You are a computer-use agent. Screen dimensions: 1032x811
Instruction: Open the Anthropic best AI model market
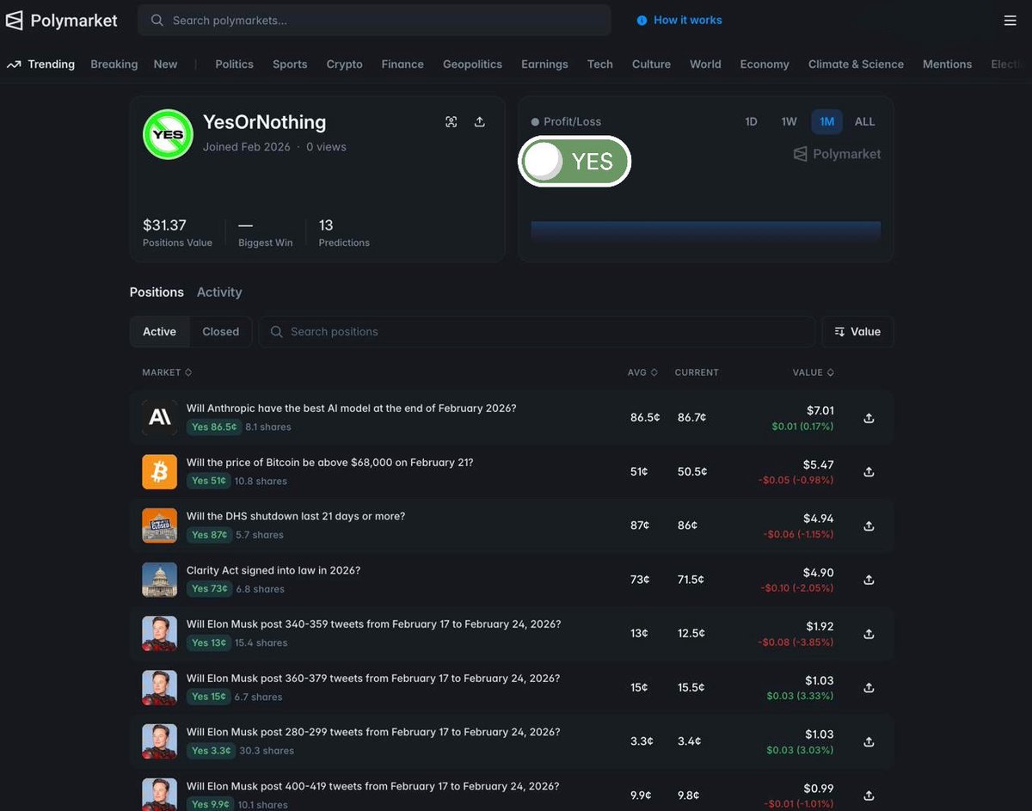pyautogui.click(x=352, y=409)
